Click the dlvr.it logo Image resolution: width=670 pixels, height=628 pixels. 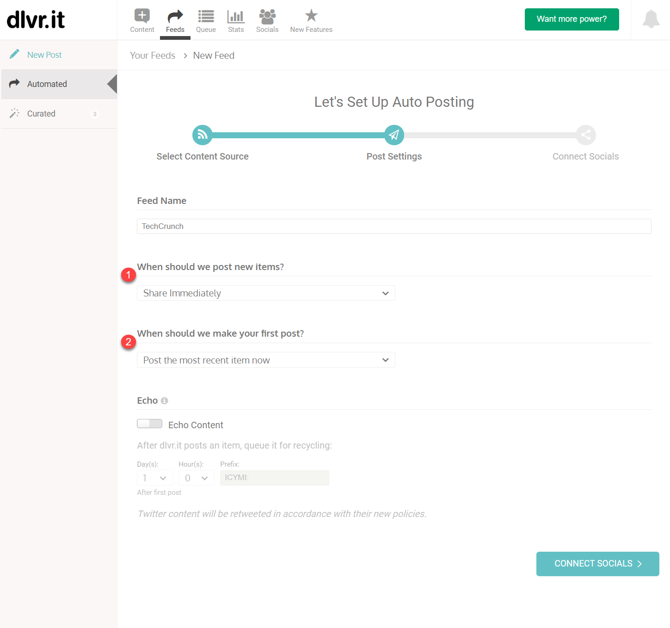(x=36, y=19)
